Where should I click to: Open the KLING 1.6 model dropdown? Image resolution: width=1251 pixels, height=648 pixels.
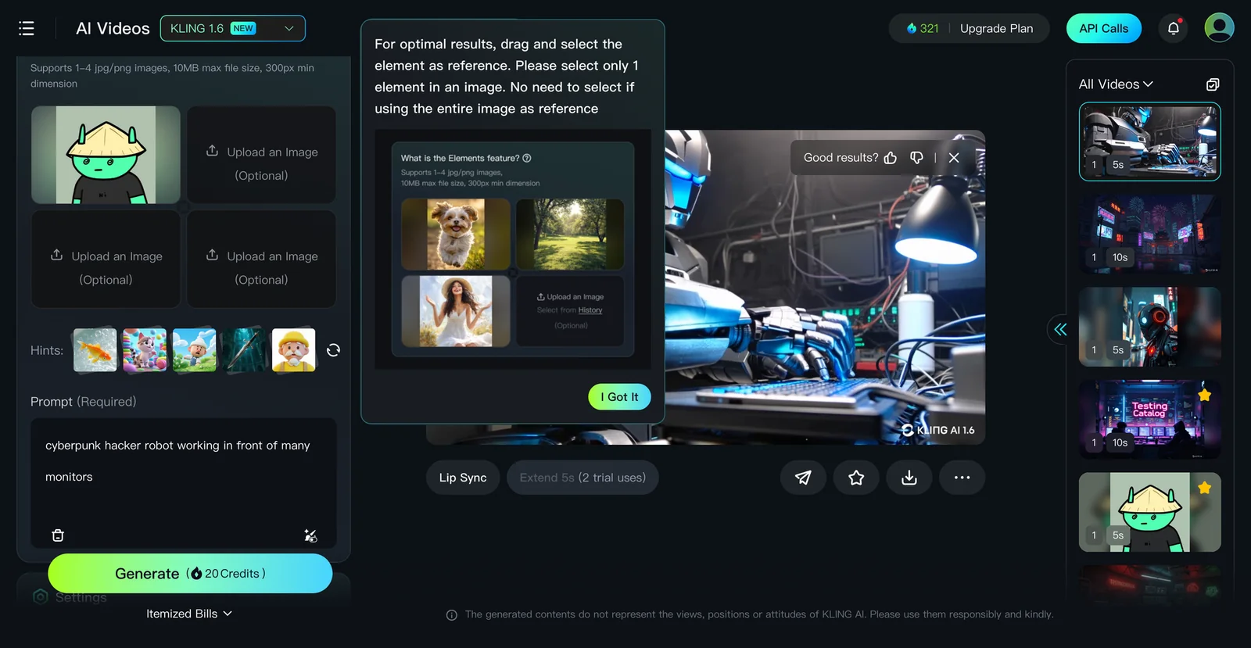(x=233, y=28)
